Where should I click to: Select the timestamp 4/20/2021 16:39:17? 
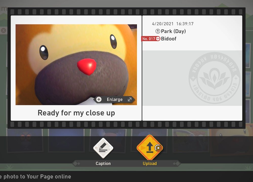coord(173,24)
